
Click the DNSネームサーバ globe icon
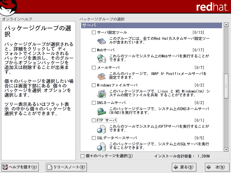coord(102,111)
